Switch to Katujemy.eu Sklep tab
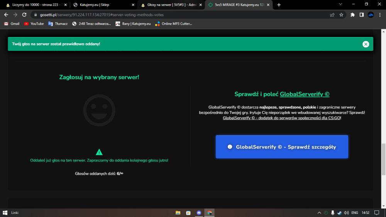This screenshot has height=217, width=386. (x=95, y=5)
